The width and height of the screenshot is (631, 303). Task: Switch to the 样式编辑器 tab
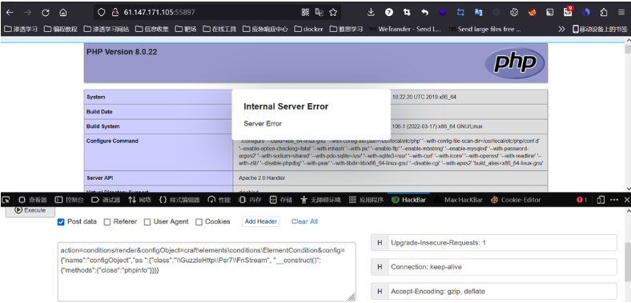(179, 200)
